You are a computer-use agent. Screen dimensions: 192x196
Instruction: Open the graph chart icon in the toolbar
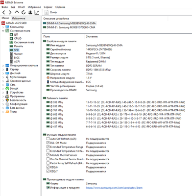pyautogui.click(x=37, y=12)
